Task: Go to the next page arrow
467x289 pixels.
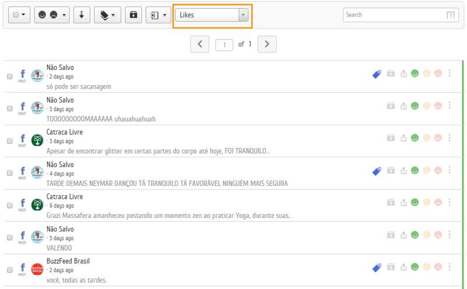Action: [x=267, y=44]
